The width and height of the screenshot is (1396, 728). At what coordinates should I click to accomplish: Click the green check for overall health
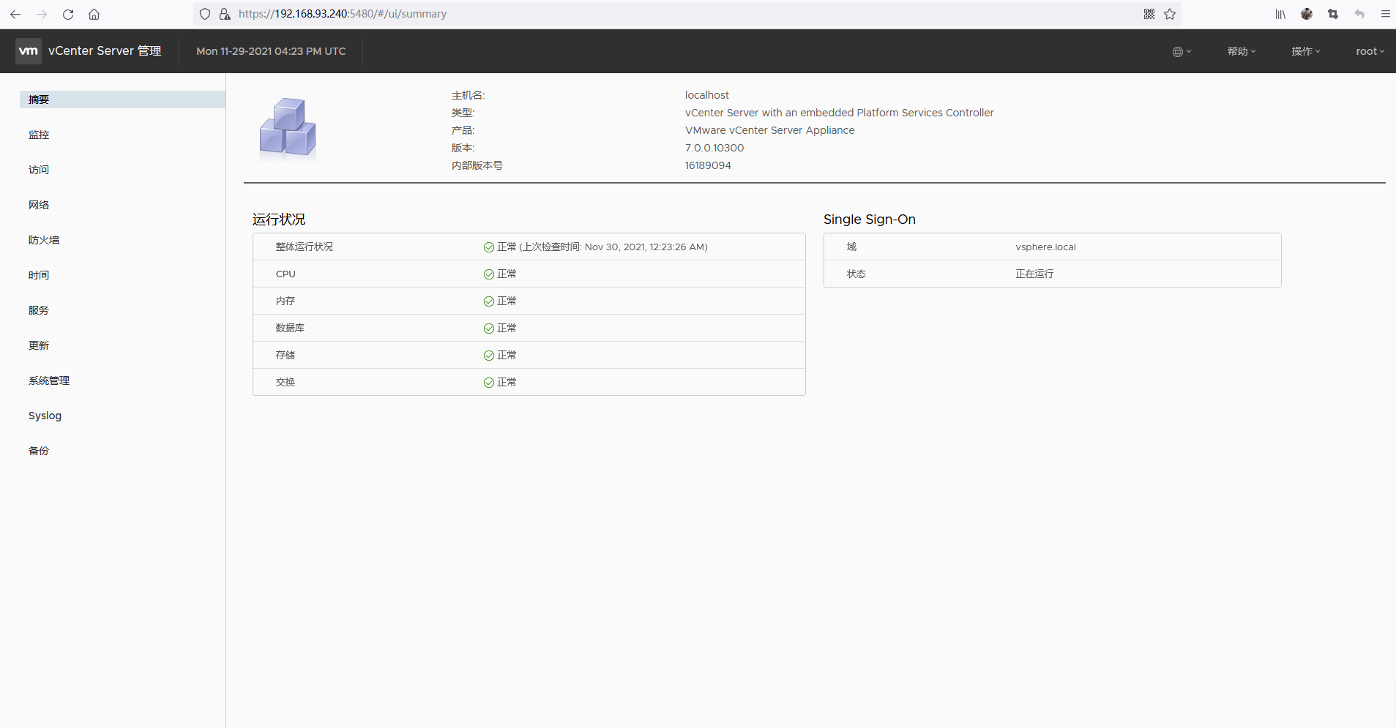[x=489, y=247]
